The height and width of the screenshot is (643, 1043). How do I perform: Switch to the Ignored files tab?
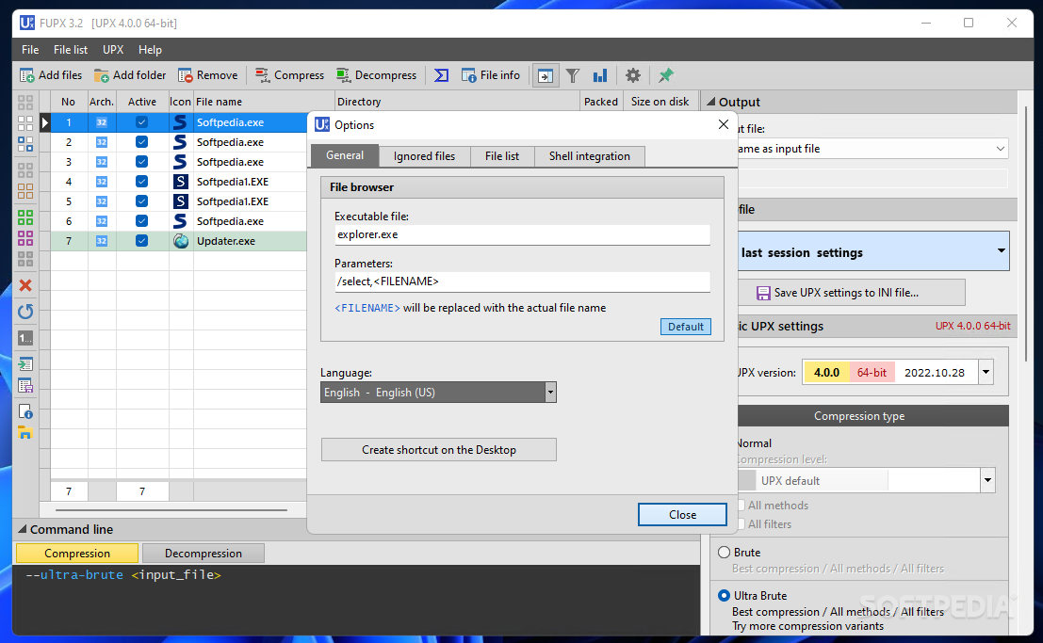pos(424,156)
